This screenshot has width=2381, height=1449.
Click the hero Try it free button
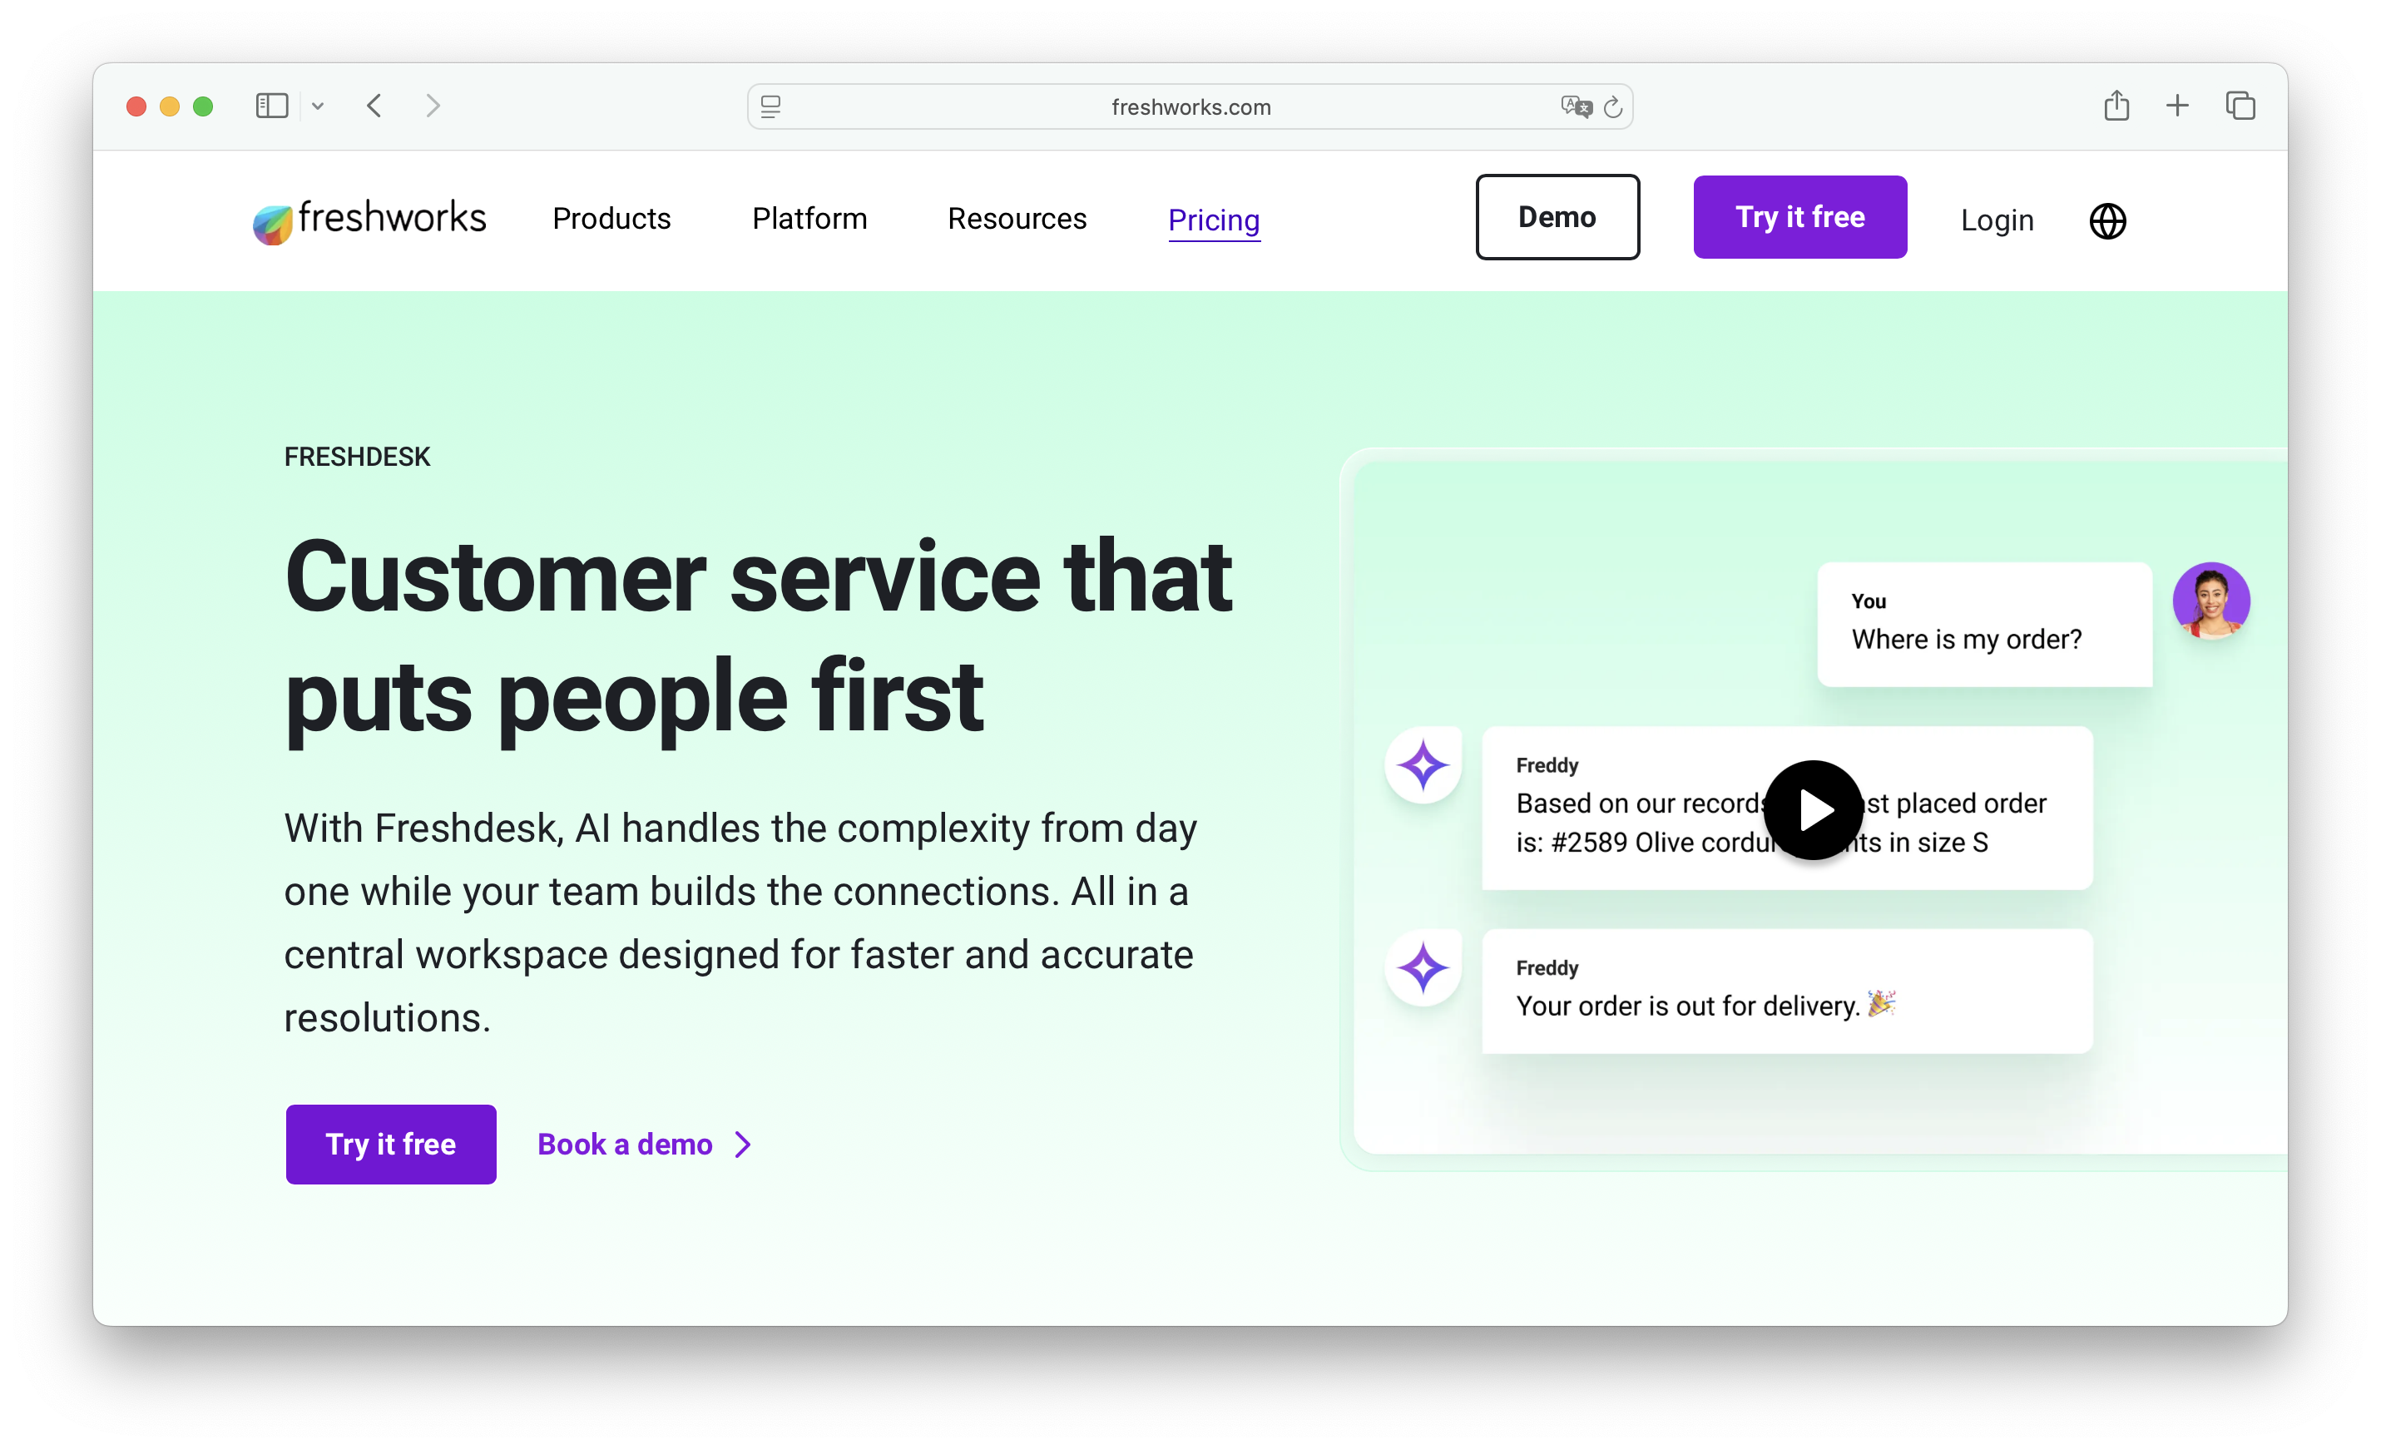[390, 1144]
